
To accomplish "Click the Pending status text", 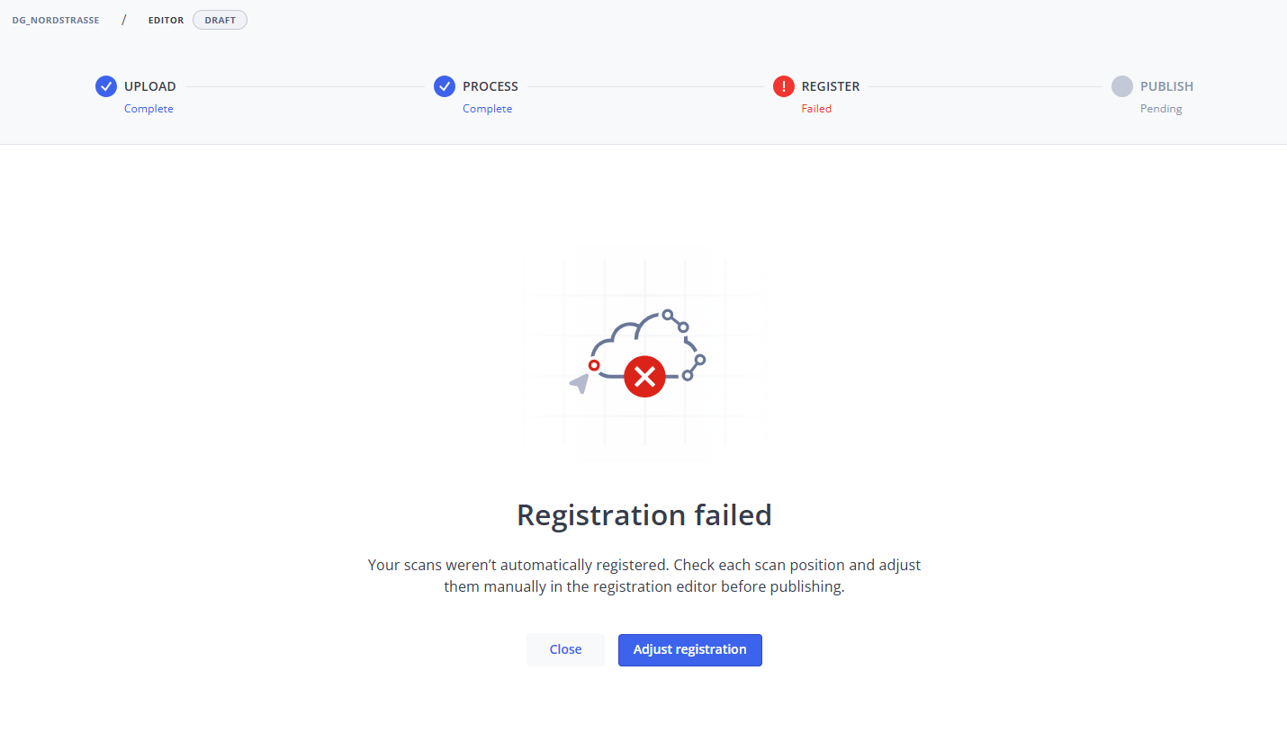I will pyautogui.click(x=1161, y=109).
